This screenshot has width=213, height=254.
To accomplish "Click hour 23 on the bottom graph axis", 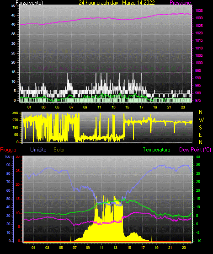I will pos(184,248).
